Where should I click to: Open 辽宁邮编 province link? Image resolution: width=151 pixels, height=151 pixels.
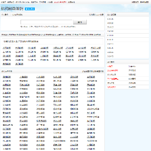pyautogui.click(x=70, y=48)
